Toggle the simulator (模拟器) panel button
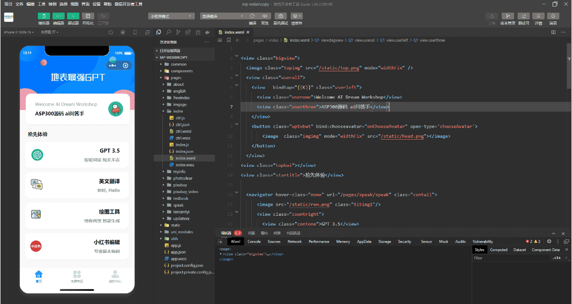The image size is (572, 304). (44, 16)
